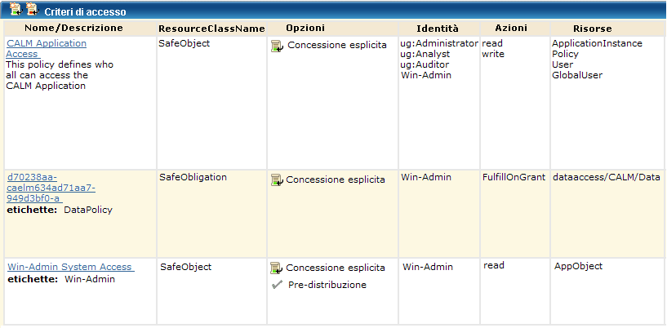Click explicit grant icon in Win-Admin System row

pos(277,268)
